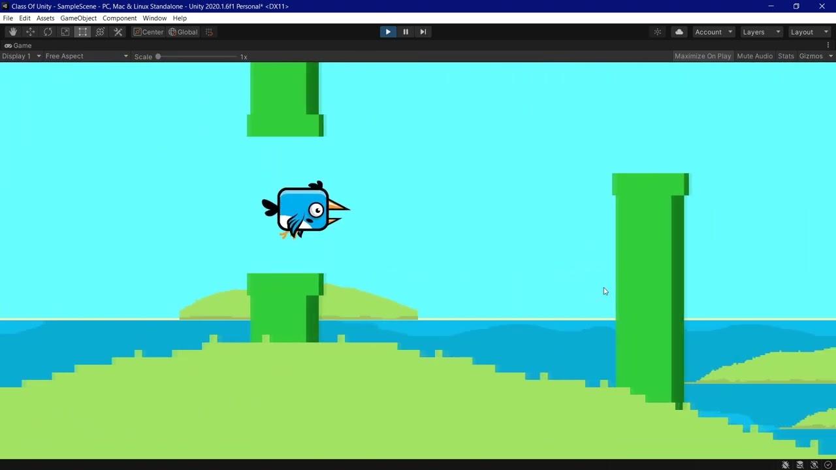Open the Display 1 dropdown
The width and height of the screenshot is (836, 470).
click(22, 56)
